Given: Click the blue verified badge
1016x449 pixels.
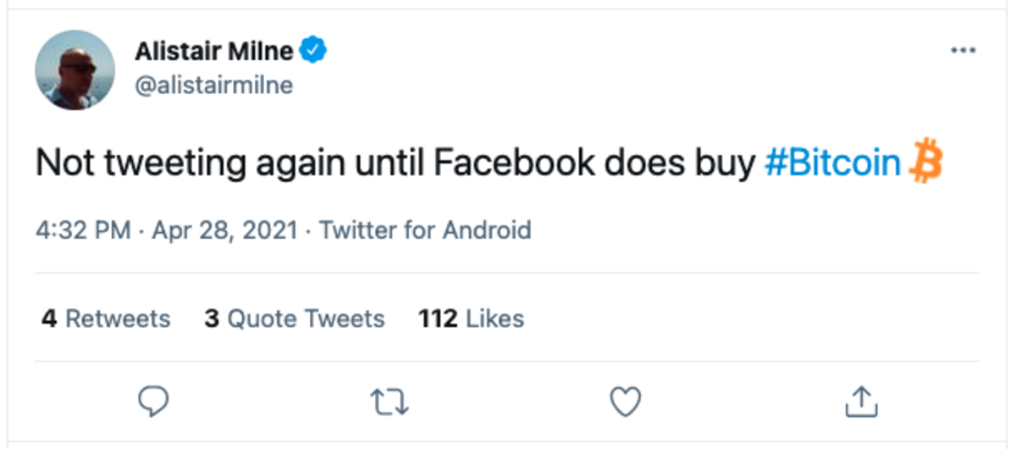Looking at the screenshot, I should pos(315,51).
